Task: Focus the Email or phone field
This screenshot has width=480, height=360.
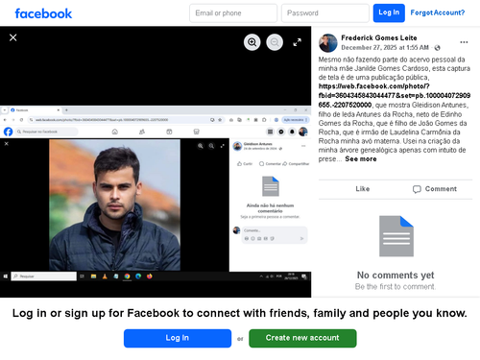Action: 233,13
